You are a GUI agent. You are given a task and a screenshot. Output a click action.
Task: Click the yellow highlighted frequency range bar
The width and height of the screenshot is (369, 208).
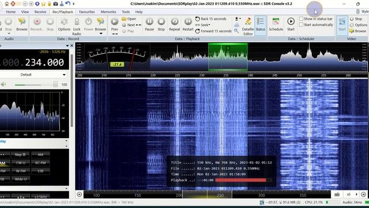[x=207, y=195]
